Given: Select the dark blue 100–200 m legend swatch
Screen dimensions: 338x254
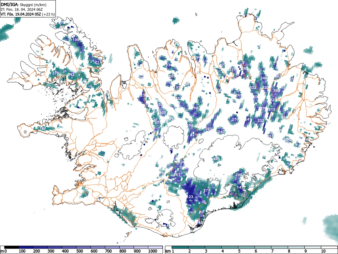Looking at the screenshot, I should (26, 247).
